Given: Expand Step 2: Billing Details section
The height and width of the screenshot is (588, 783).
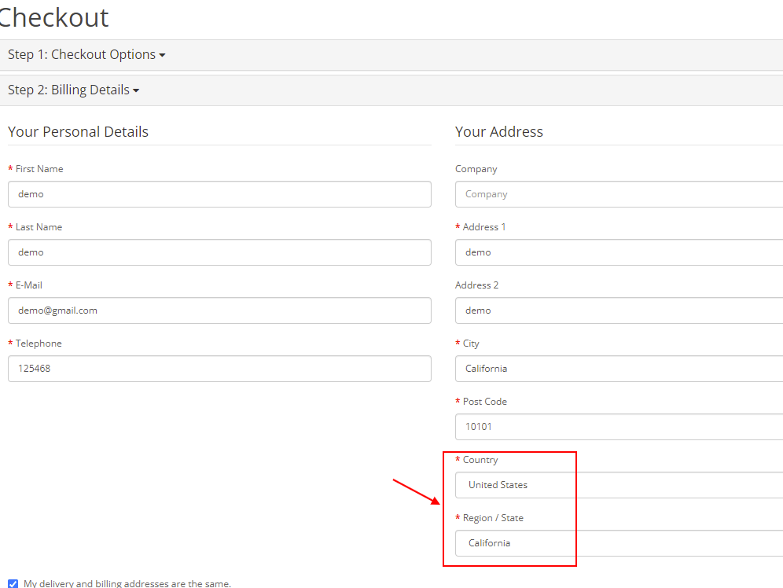Looking at the screenshot, I should [x=73, y=90].
